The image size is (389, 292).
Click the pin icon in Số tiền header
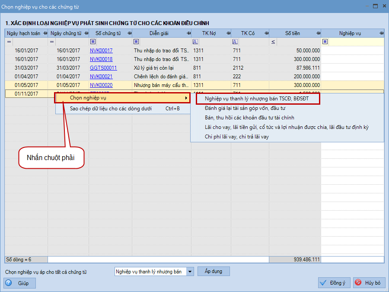(x=318, y=33)
